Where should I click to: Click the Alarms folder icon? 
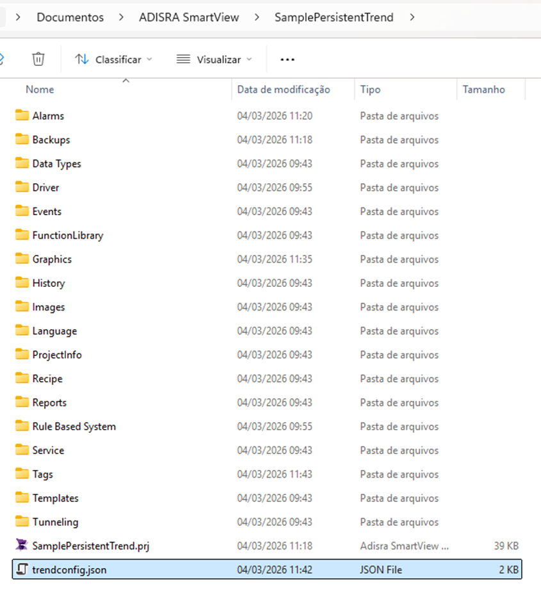pos(22,116)
